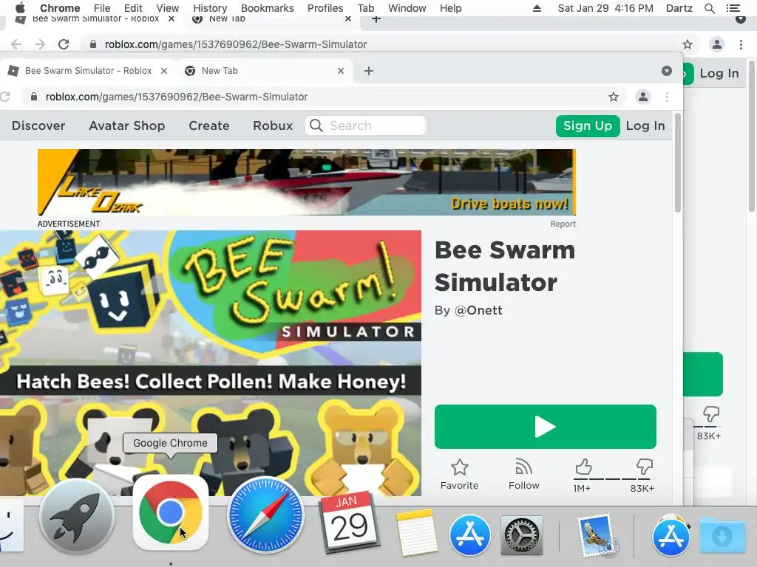Open Google Chrome from the Dock

(171, 513)
